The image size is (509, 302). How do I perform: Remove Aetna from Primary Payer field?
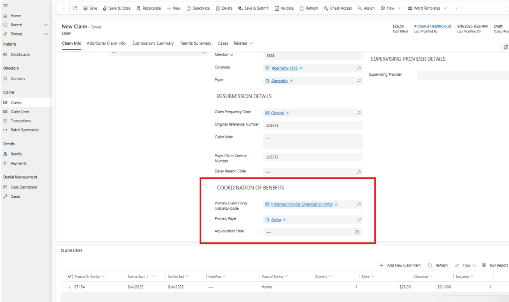[284, 220]
